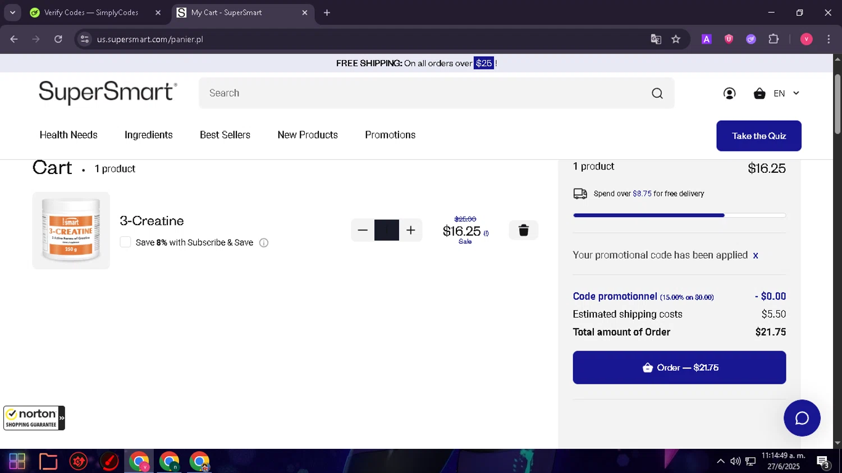Open the Health Needs menu

click(x=68, y=135)
